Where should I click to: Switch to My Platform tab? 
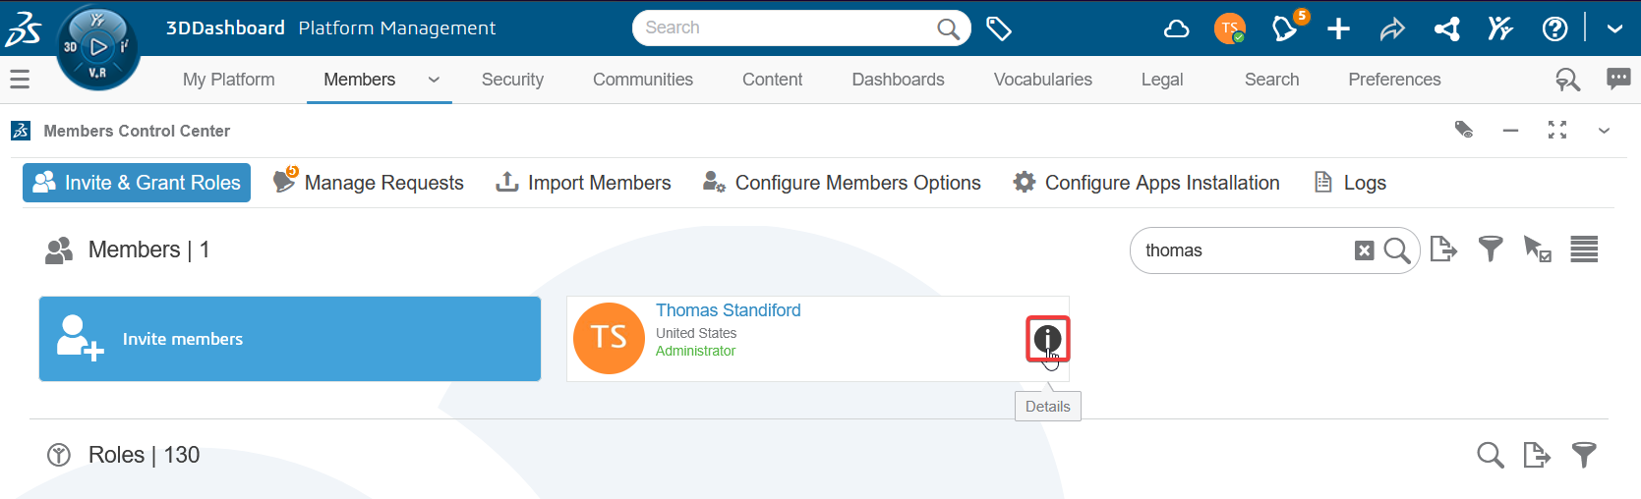[x=229, y=80]
